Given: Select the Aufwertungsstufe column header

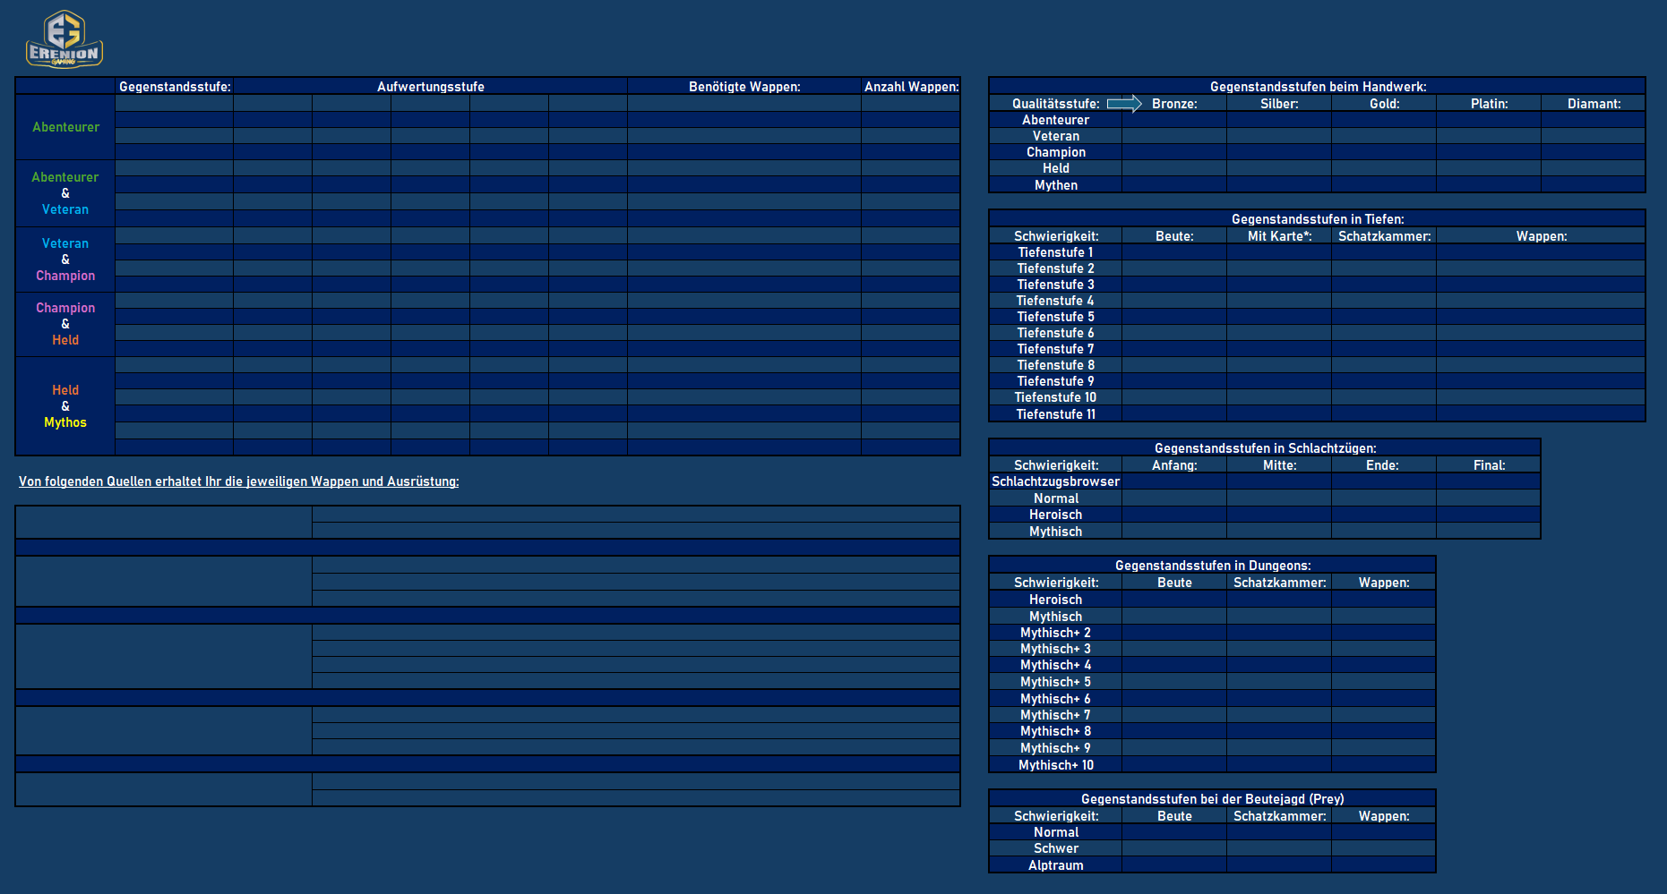Looking at the screenshot, I should click(430, 87).
